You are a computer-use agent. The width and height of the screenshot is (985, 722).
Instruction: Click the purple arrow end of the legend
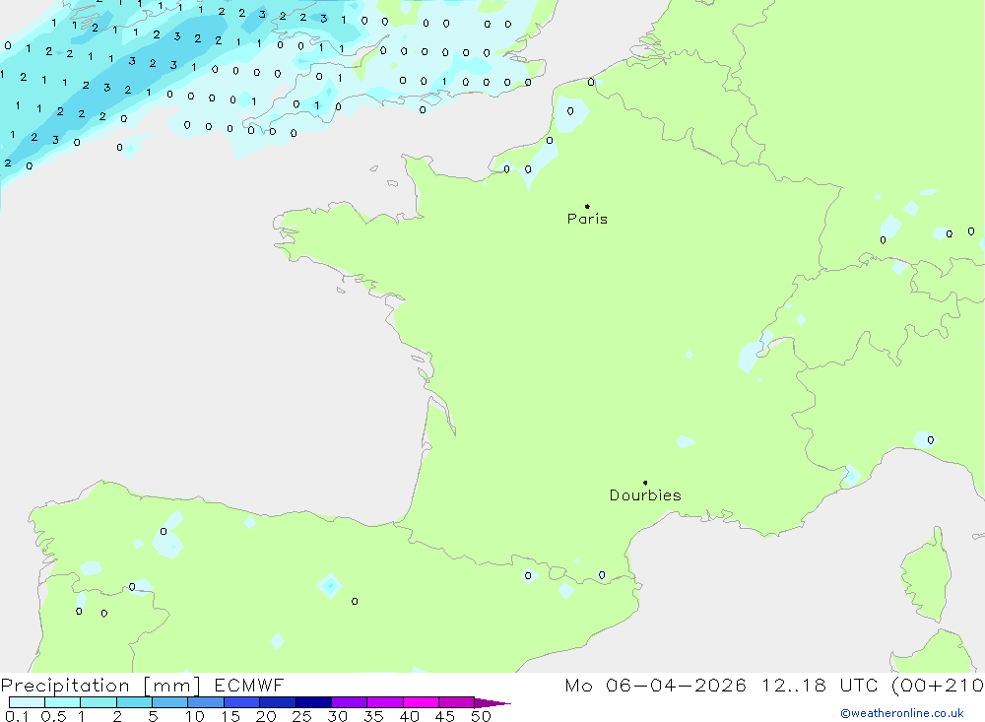tap(492, 702)
